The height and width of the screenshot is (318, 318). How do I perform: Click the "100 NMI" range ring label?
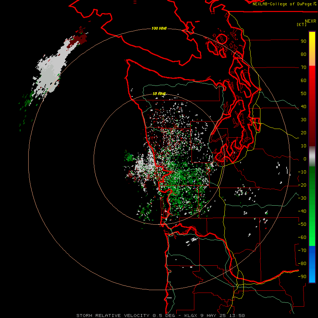(159, 28)
